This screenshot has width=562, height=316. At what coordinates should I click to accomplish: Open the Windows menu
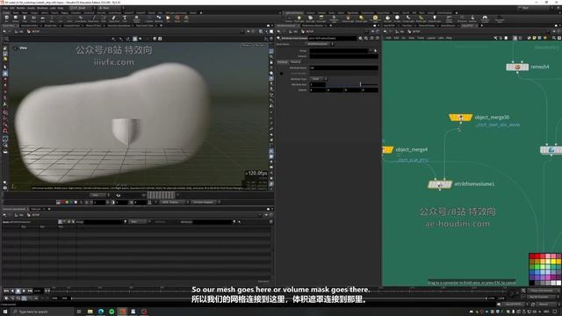(x=42, y=8)
